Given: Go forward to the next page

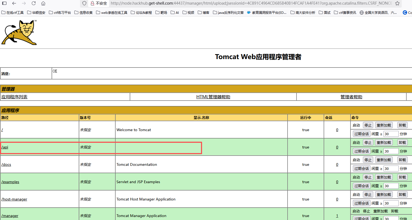Looking at the screenshot, I should [24, 3].
